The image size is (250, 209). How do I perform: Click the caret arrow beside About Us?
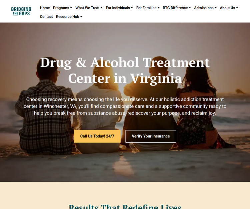237,8
